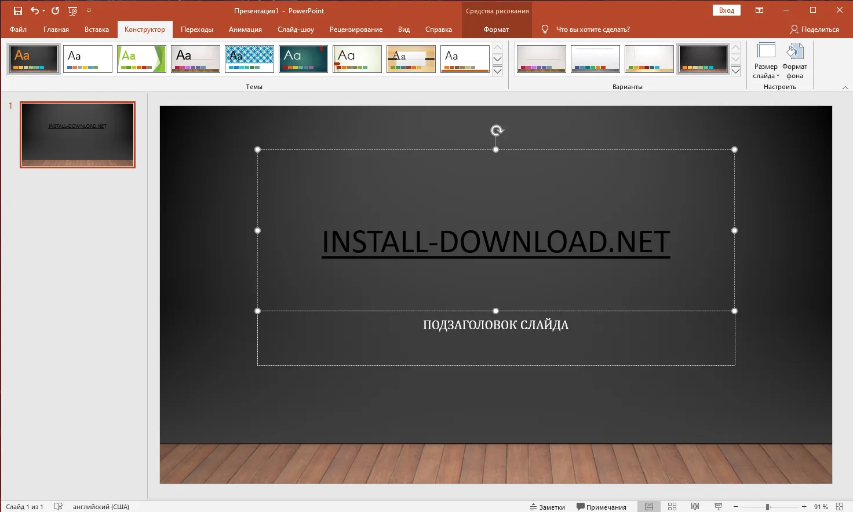Open Формат фона background formatting
Screen dimensions: 853x512
(794, 61)
